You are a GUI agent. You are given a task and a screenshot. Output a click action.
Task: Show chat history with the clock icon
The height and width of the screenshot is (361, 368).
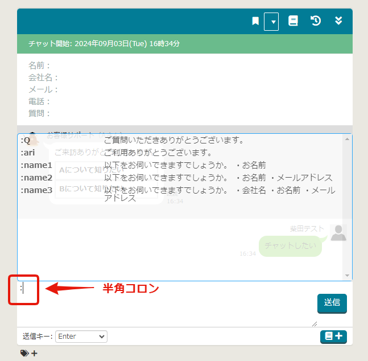pyautogui.click(x=316, y=21)
